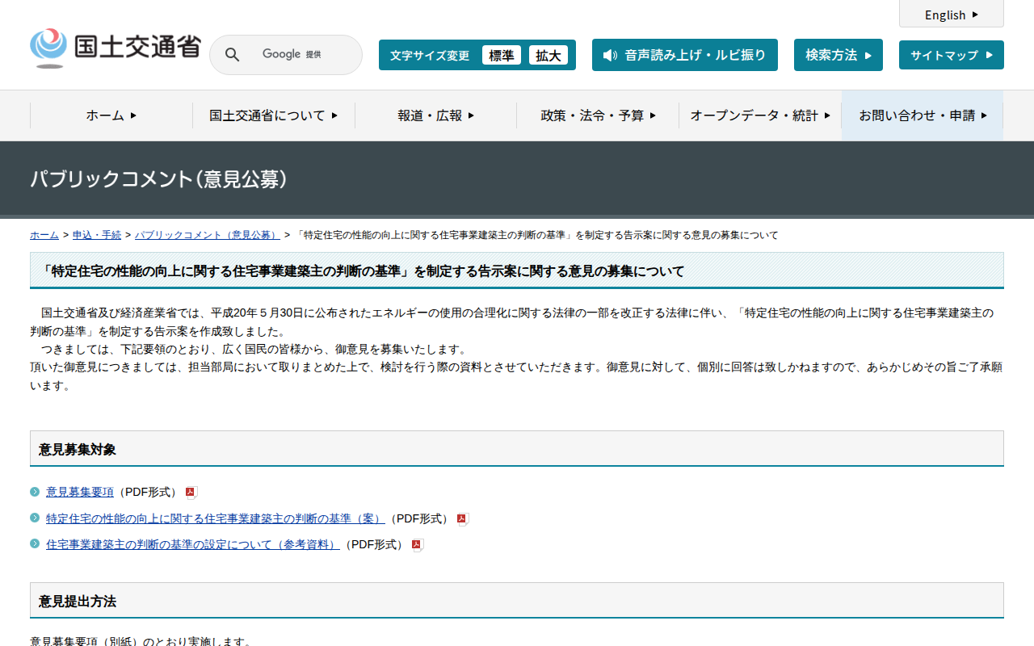1034x646 pixels.
Task: Open 報道・広報 navigation menu
Action: [x=435, y=115]
